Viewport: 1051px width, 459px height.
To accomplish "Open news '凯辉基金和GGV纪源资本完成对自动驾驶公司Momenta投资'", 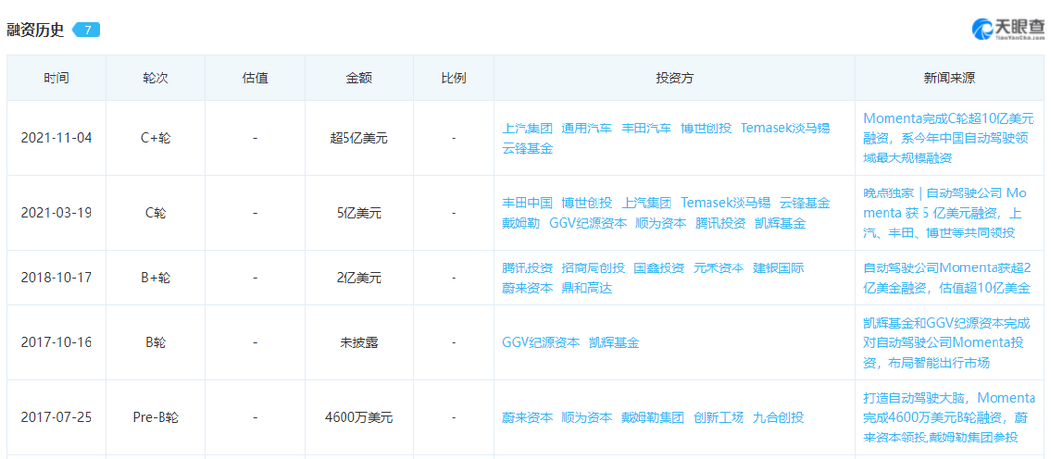I will click(x=949, y=342).
